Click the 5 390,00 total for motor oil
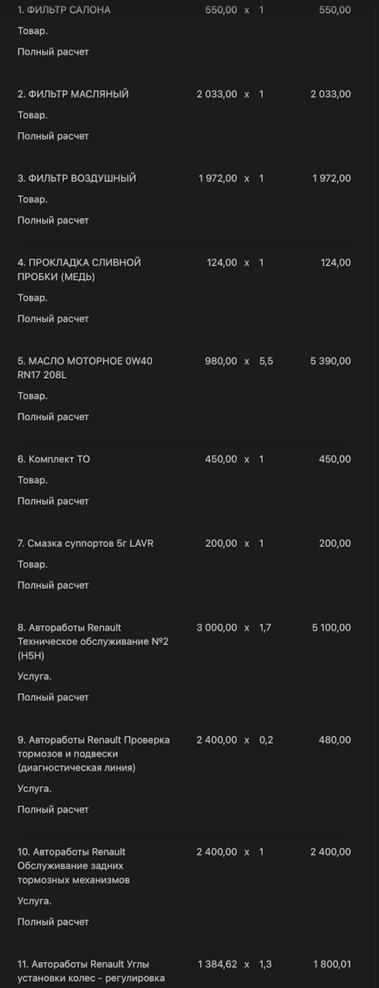Image resolution: width=379 pixels, height=988 pixels. [x=331, y=361]
